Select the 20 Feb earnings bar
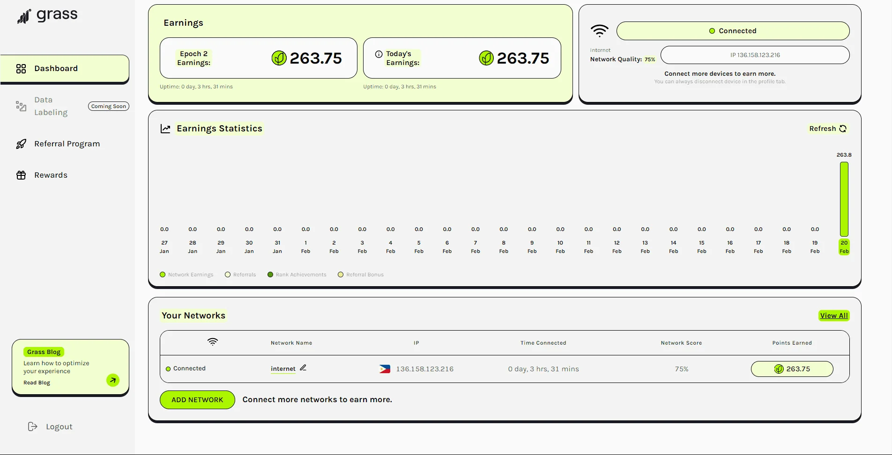This screenshot has height=455, width=892. point(844,199)
